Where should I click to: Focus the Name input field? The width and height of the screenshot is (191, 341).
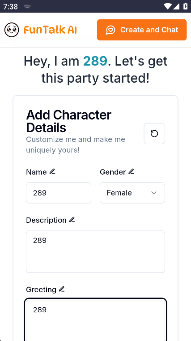pos(59,193)
